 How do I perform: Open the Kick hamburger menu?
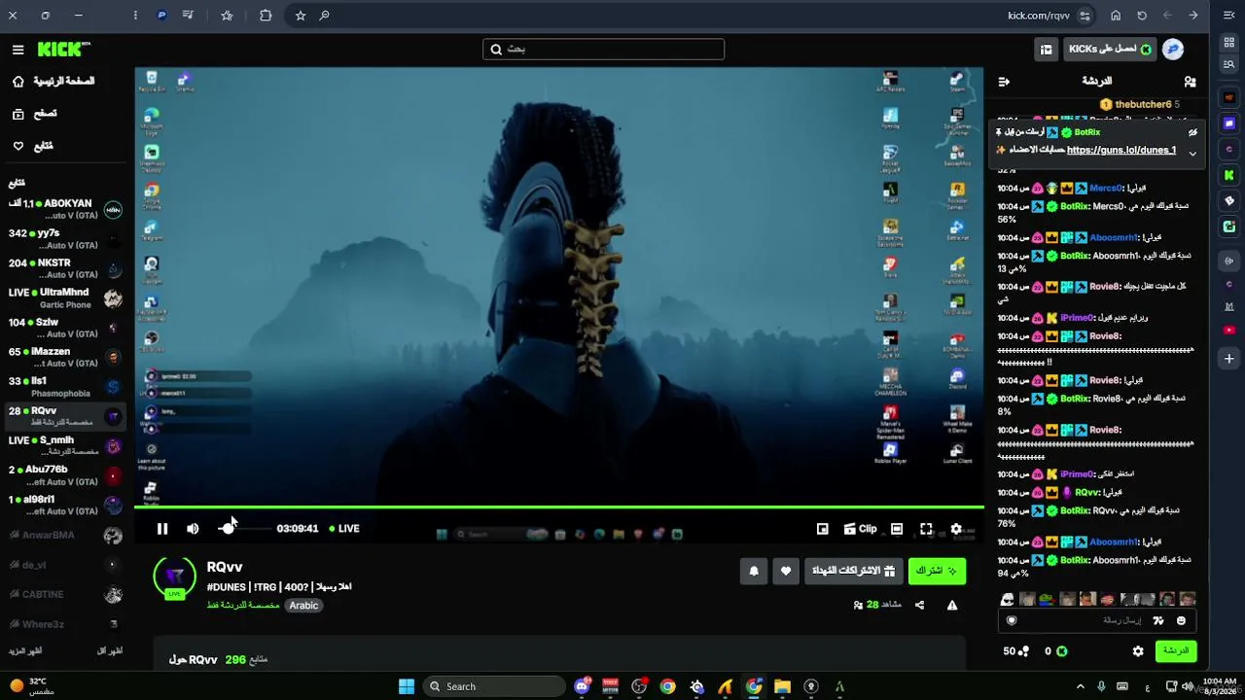point(18,50)
